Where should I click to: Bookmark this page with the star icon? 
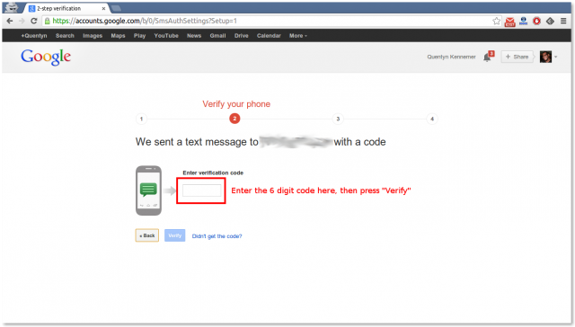[496, 22]
